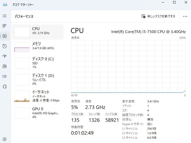Maximize the Task Manager window
Viewport: 191px width, 143px height.
(x=174, y=3)
